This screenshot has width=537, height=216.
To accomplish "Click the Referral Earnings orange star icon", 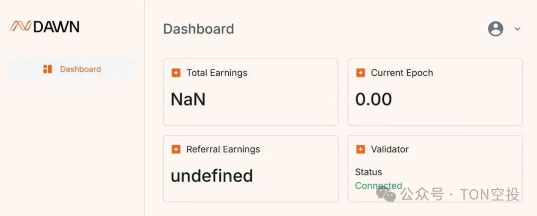I will pos(176,149).
